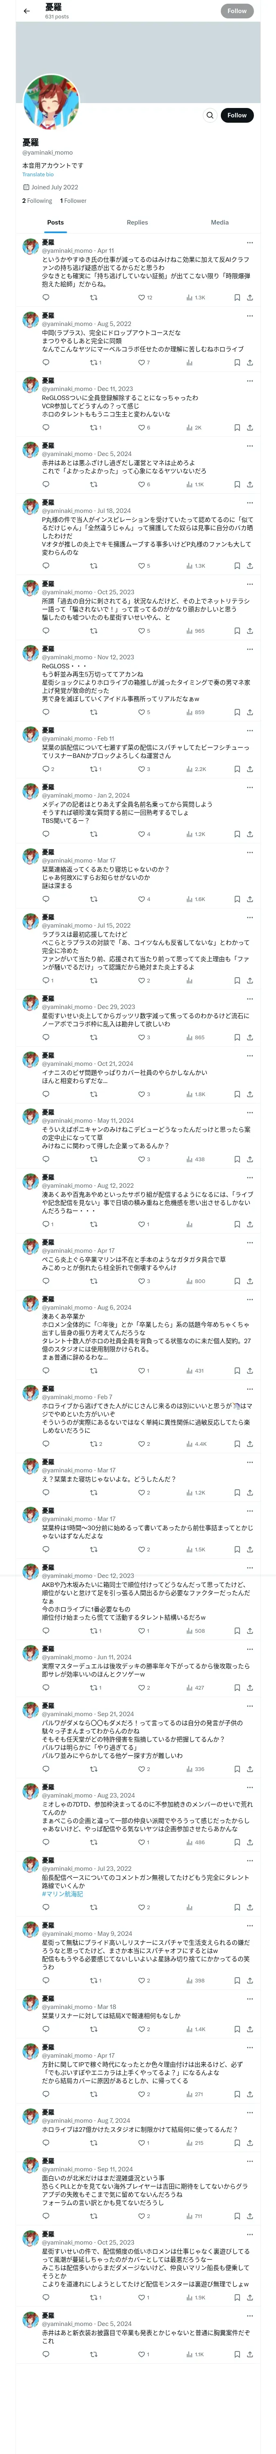The image size is (276, 2454).
Task: Repost the Aug 5, 2022 post
Action: (x=93, y=363)
